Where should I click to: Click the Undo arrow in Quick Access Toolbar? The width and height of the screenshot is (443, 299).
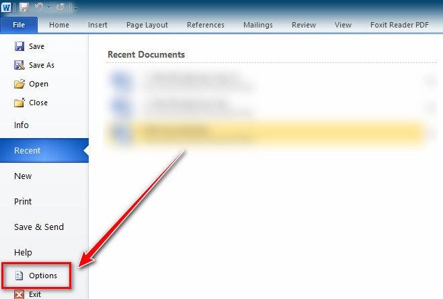pyautogui.click(x=39, y=7)
